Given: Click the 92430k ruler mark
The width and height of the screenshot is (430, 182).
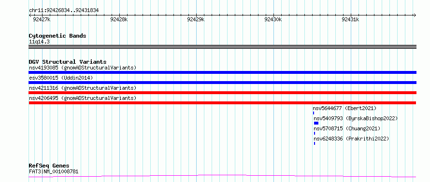Looking at the screenshot, I should (273, 19).
